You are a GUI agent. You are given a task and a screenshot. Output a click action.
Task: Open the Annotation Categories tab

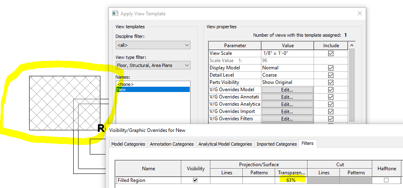172,144
